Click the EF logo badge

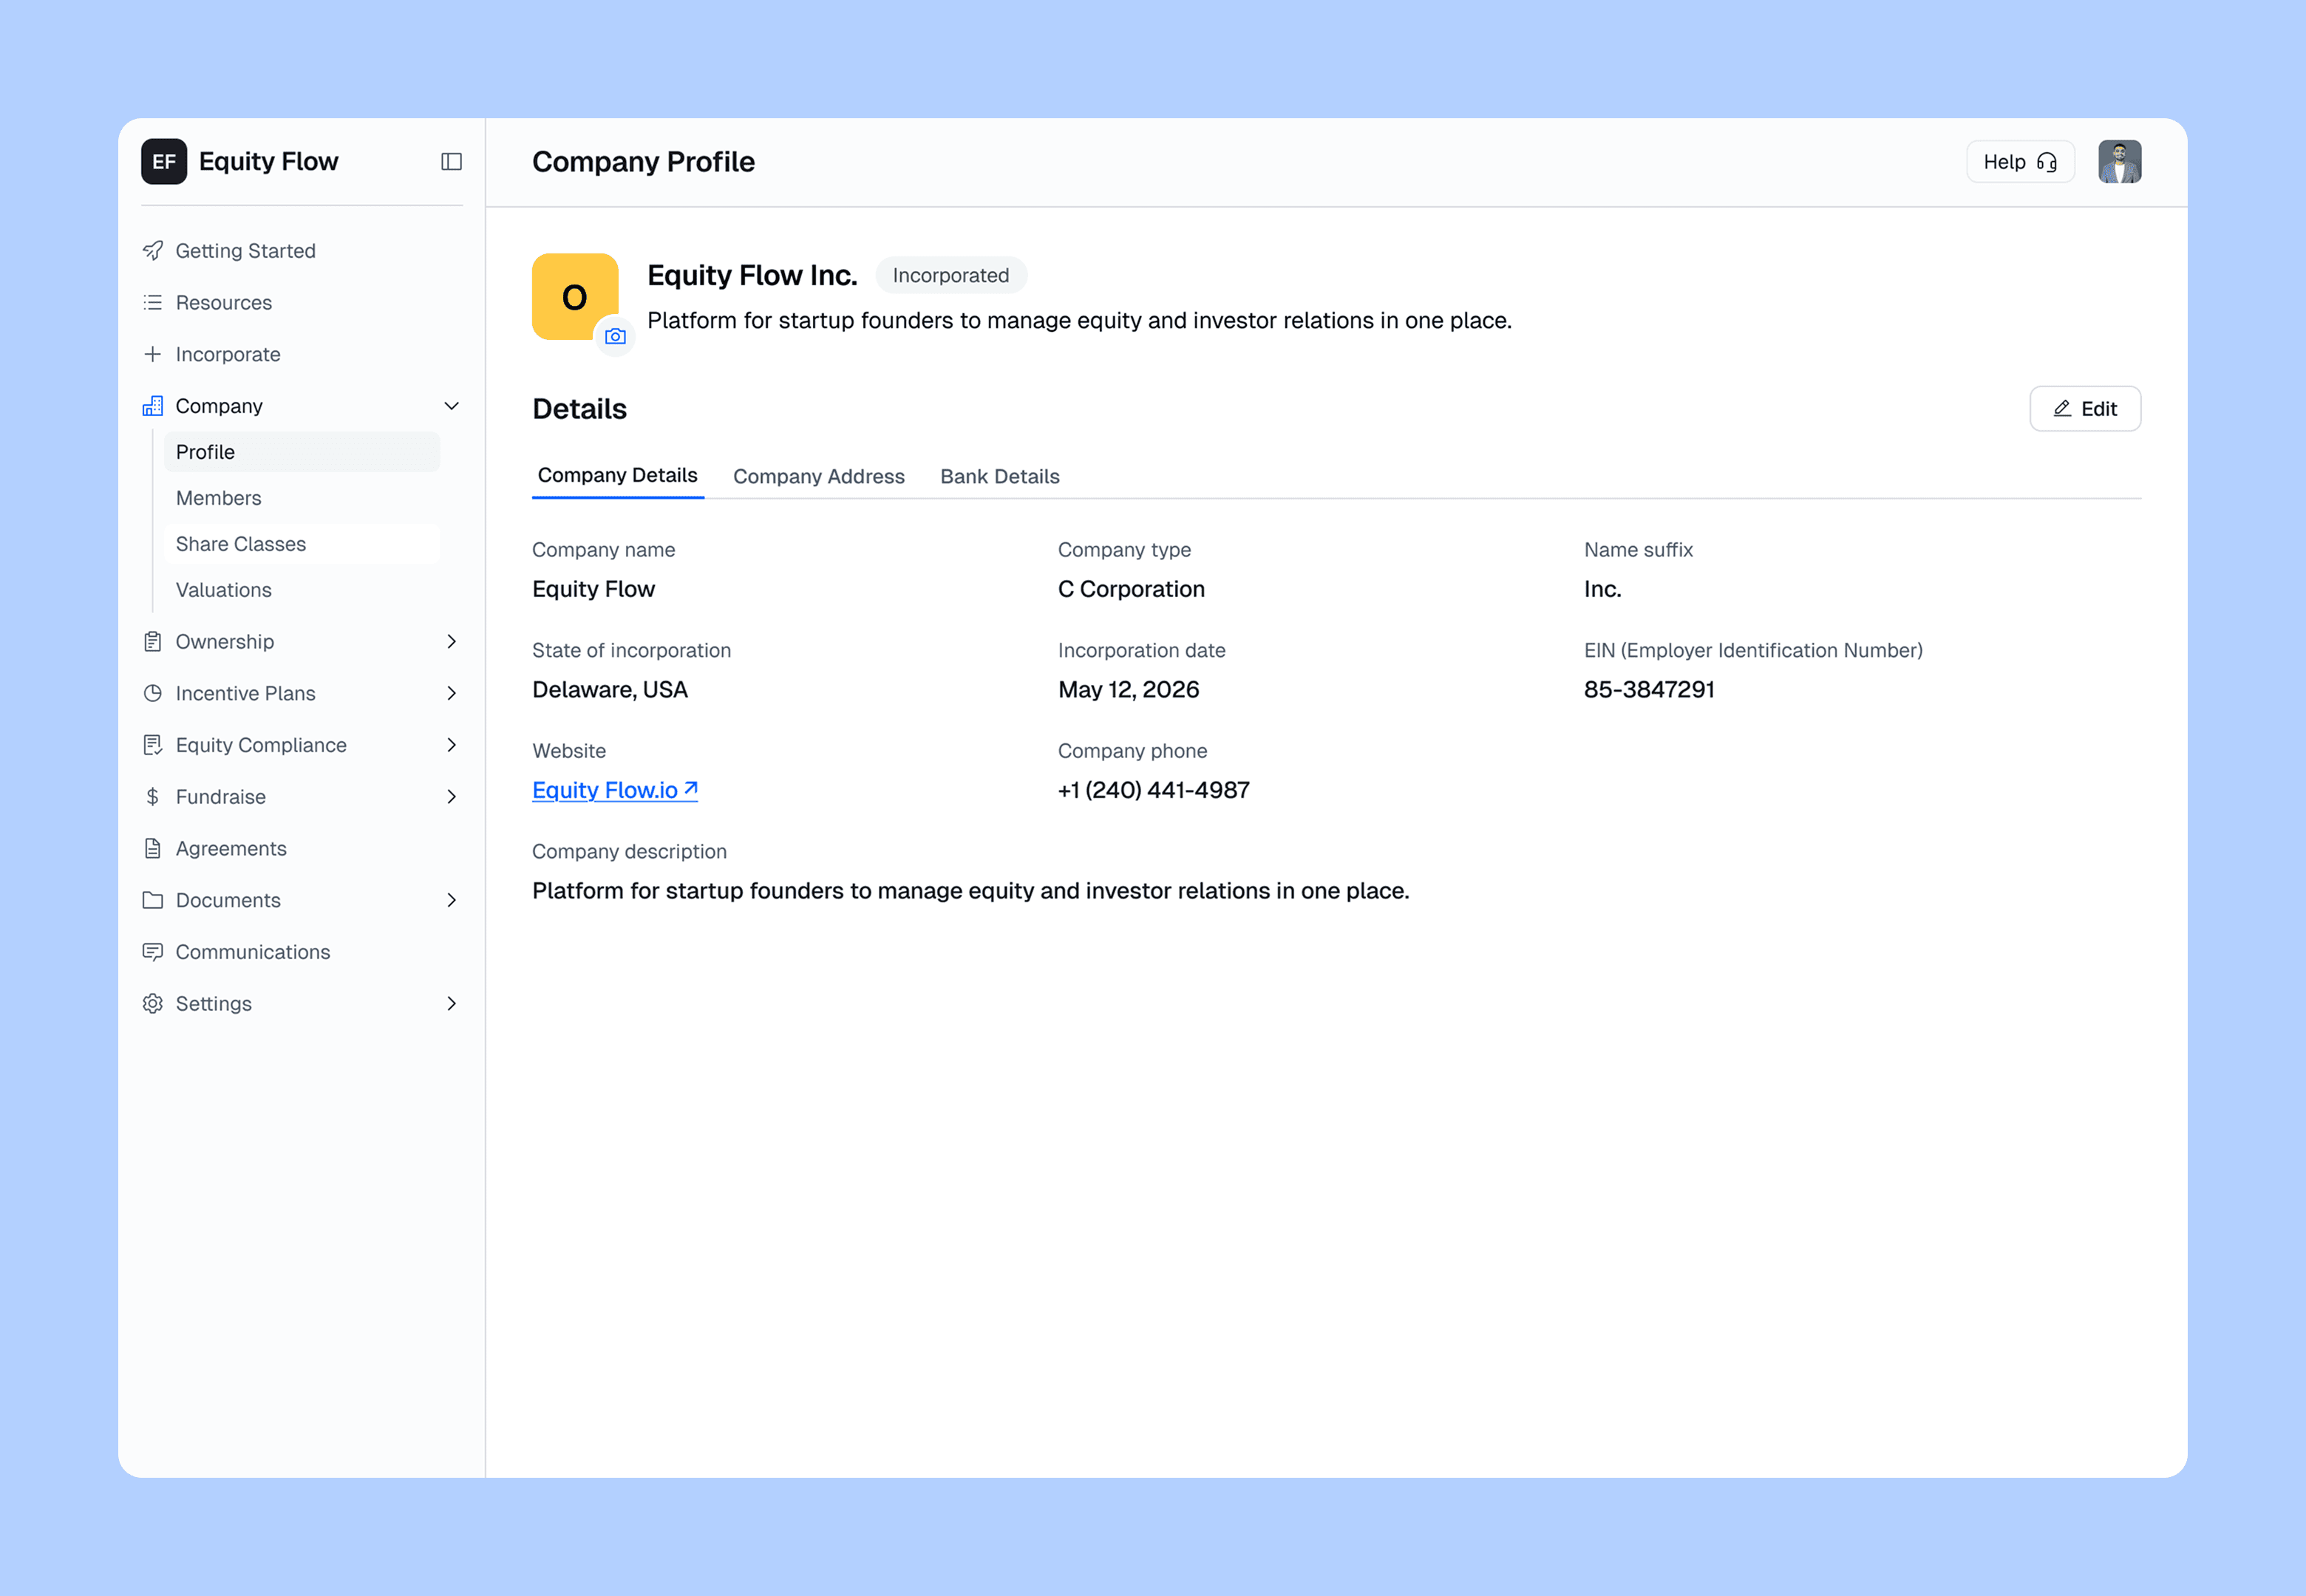pos(164,161)
